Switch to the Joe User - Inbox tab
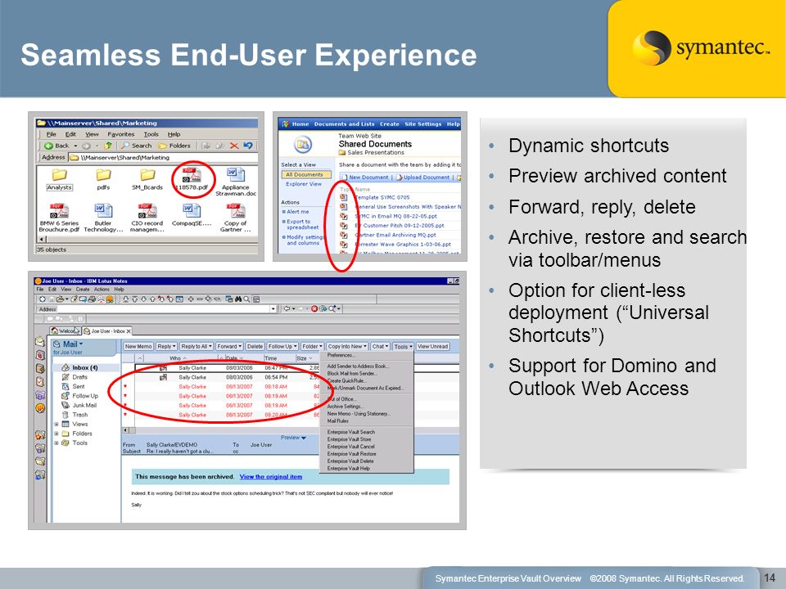This screenshot has height=589, width=786. coord(107,331)
